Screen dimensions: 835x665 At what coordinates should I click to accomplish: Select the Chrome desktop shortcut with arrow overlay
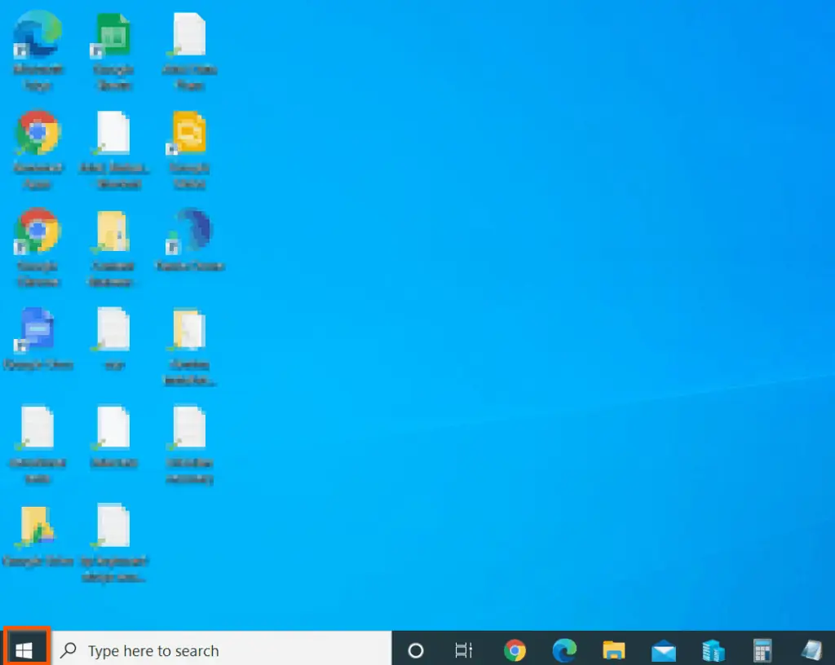coord(38,231)
